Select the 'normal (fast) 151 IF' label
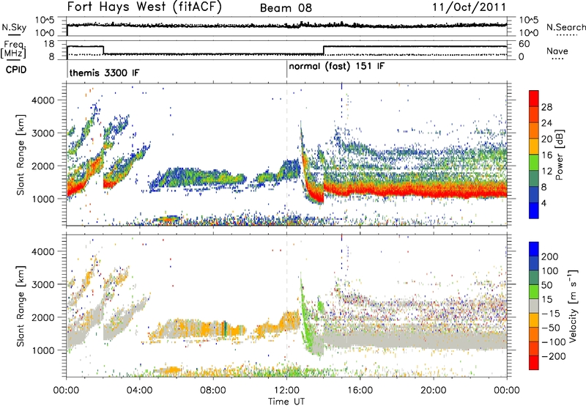The width and height of the screenshot is (586, 406). [x=336, y=66]
